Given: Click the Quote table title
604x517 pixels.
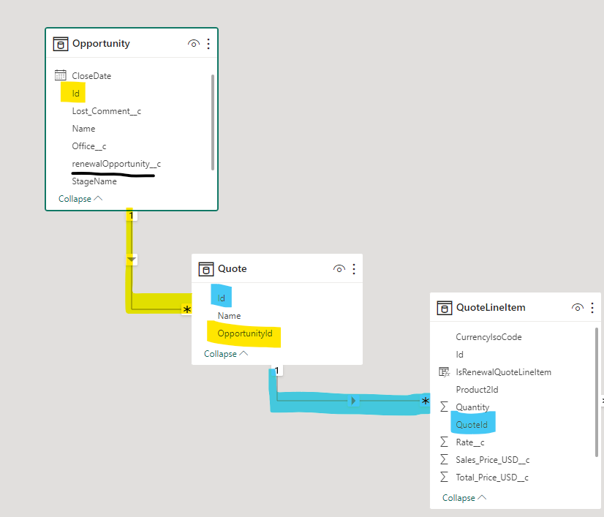Looking at the screenshot, I should tap(233, 268).
